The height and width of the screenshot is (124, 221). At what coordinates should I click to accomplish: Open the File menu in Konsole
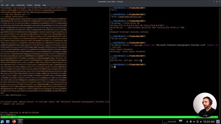pyautogui.click(x=2, y=5)
